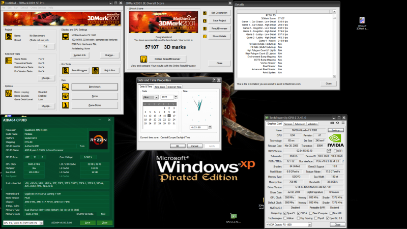407x229 pixels.
Task: Switch to the Time Zone tab
Action: tap(160, 87)
